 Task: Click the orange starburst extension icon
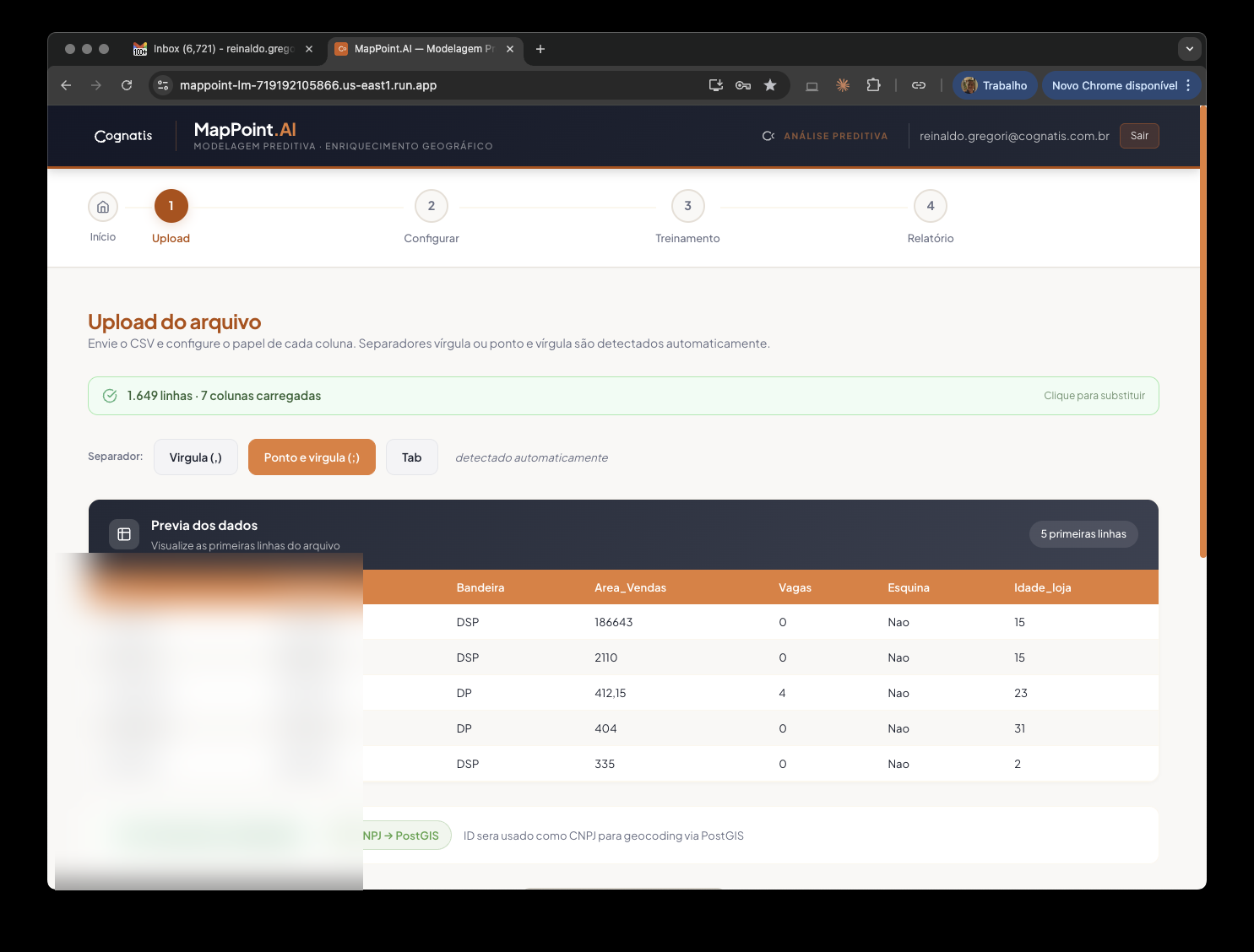pos(843,85)
